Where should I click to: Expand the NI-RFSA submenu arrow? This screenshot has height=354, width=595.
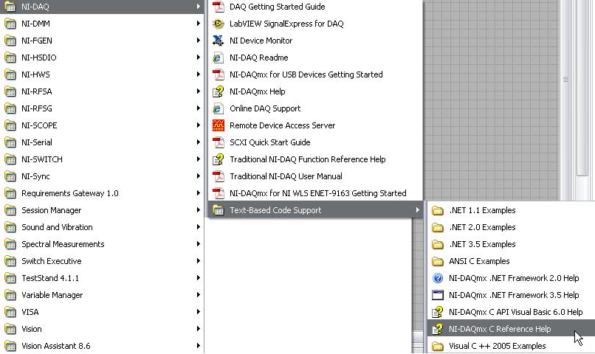pos(198,91)
